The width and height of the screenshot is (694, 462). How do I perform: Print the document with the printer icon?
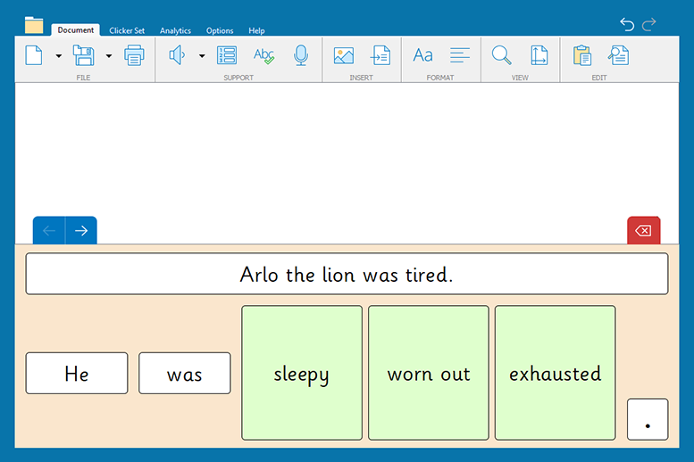(x=134, y=55)
